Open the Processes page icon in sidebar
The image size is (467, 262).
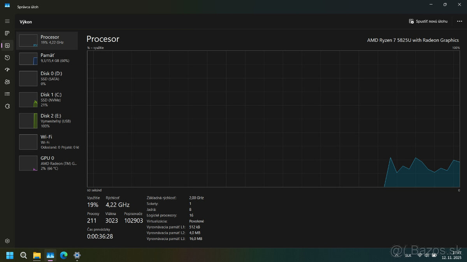[7, 33]
